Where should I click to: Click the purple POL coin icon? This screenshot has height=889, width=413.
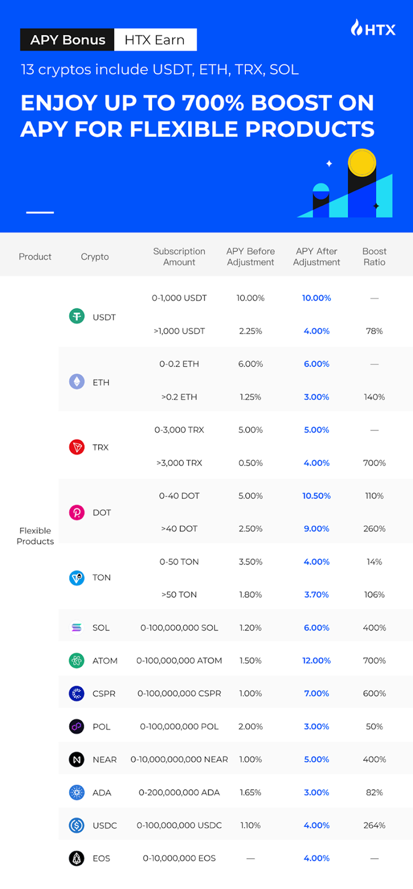tap(77, 727)
